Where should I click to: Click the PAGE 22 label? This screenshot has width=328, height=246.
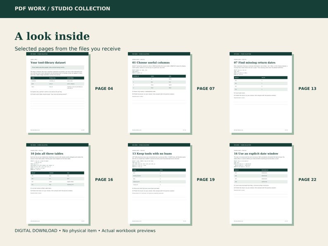click(x=307, y=180)
